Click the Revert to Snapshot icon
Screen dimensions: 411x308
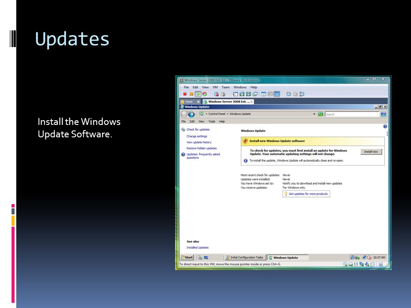223,94
